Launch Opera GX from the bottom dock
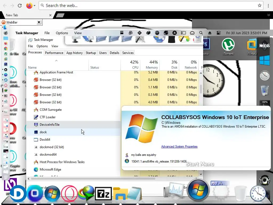This screenshot has width=273, height=205. click(x=69, y=194)
